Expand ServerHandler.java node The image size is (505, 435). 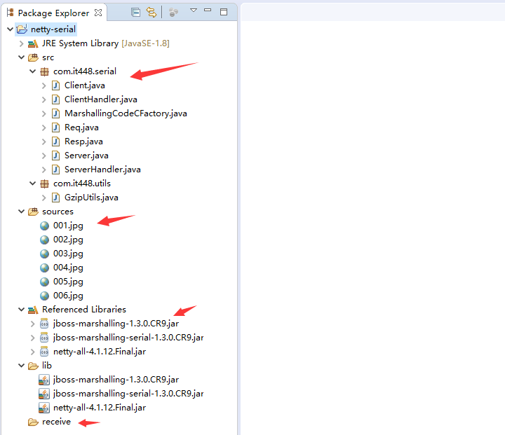[43, 170]
